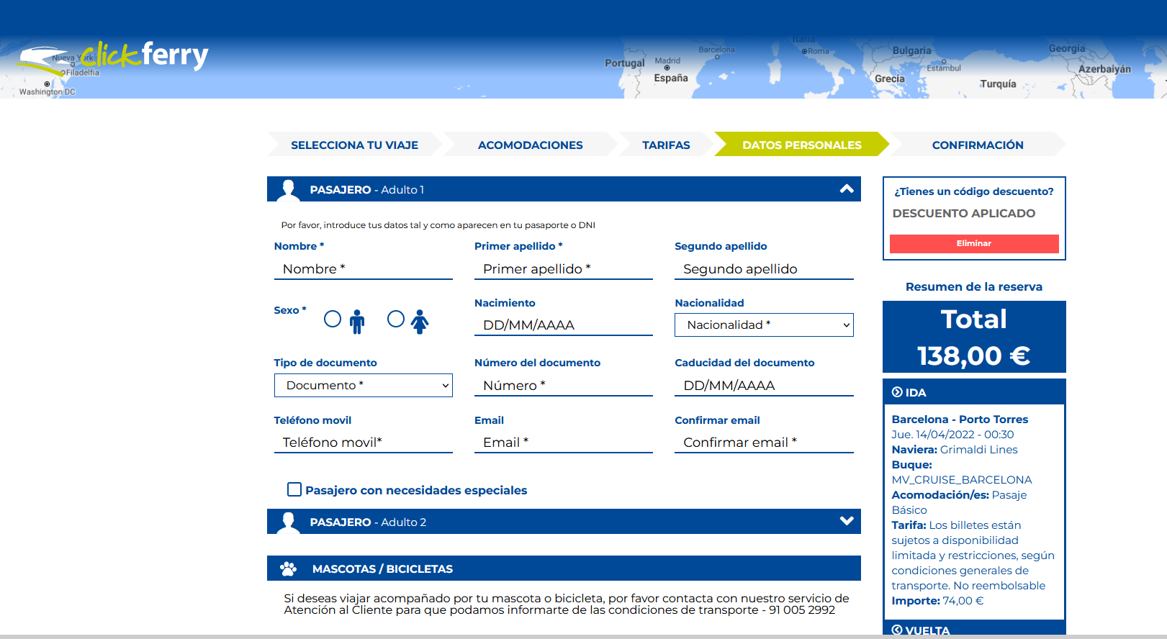The height and width of the screenshot is (639, 1167).
Task: Click the IDA arrow circle icon
Action: 897,392
